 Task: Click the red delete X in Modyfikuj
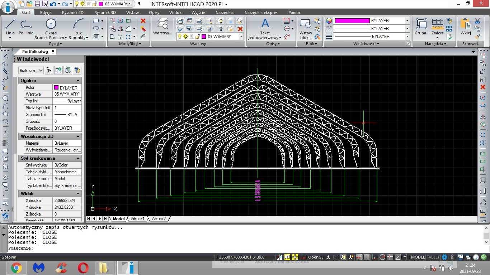(x=143, y=21)
